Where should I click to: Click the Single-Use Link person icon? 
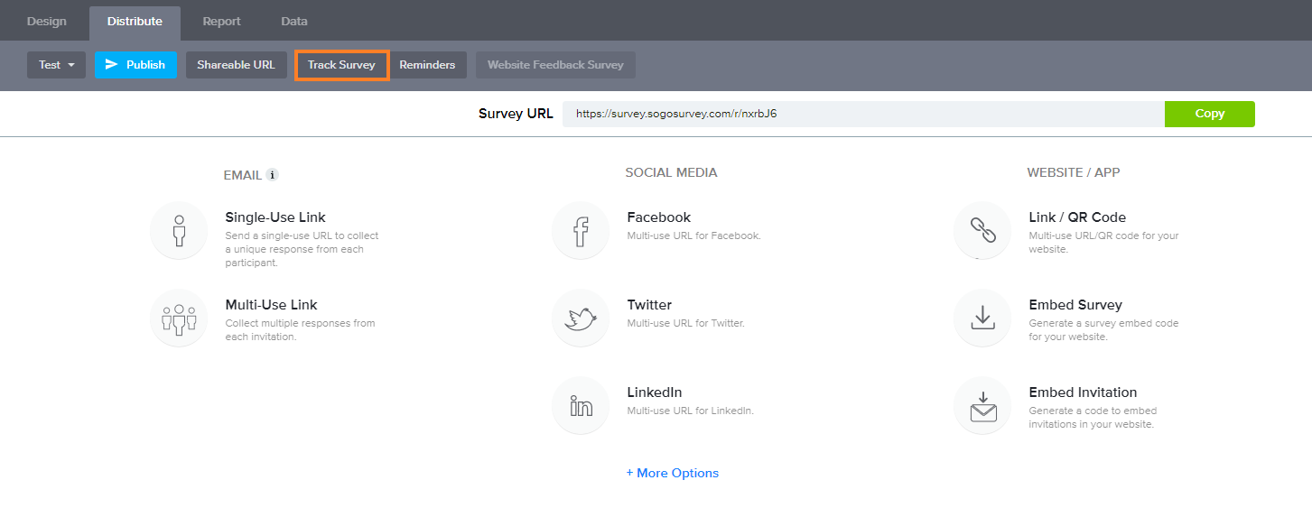[x=179, y=231]
